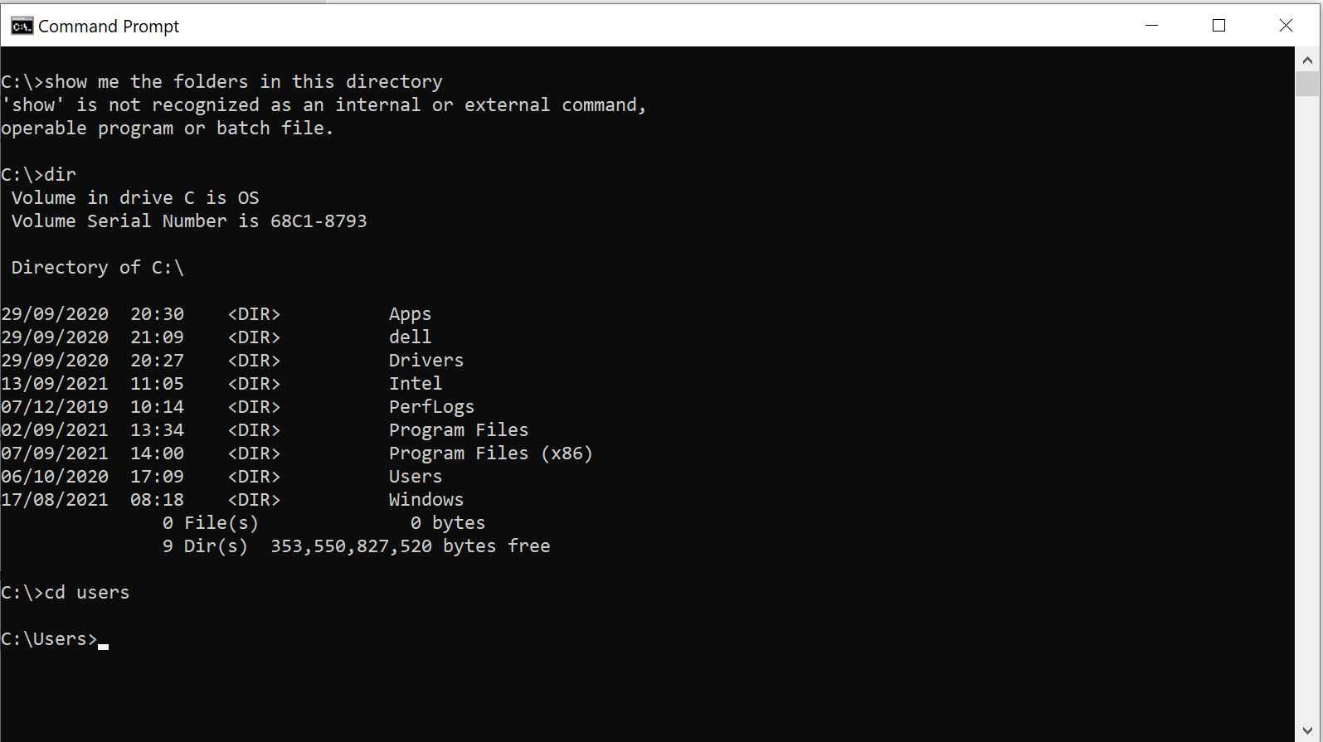Viewport: 1323px width, 742px height.
Task: Select the Drivers folder entry
Action: pyautogui.click(x=426, y=361)
